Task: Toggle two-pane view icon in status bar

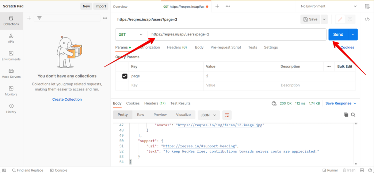Action: (x=362, y=170)
